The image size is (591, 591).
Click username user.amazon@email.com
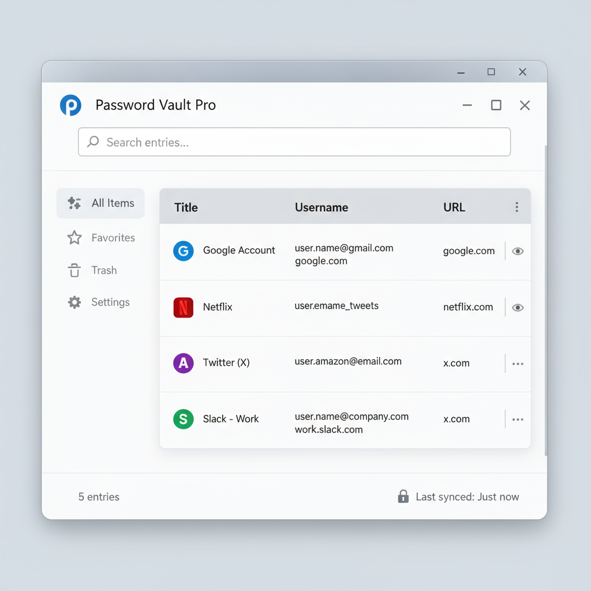[x=348, y=361]
